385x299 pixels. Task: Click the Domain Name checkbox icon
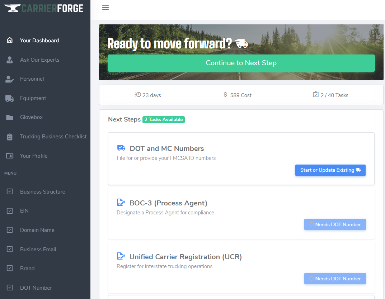(10, 230)
